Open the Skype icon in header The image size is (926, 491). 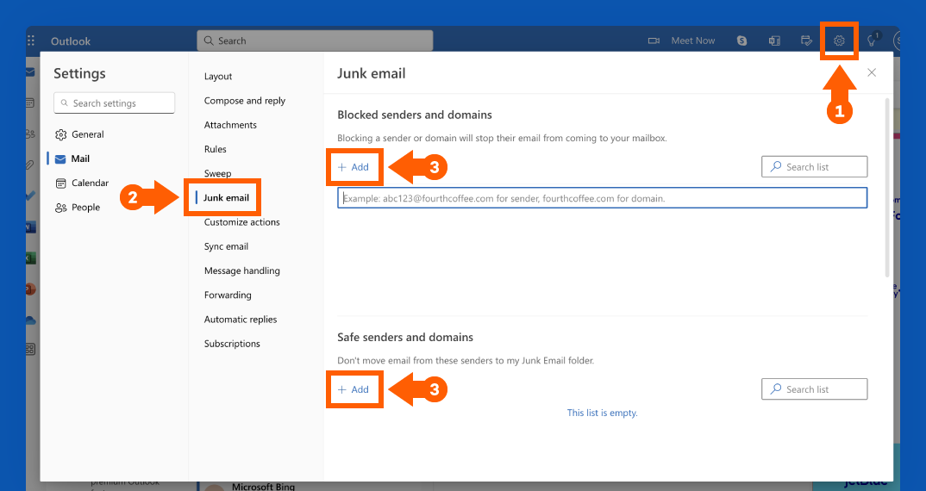[x=741, y=40]
